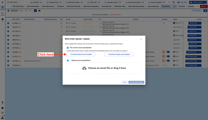Viewport: 208px width, 120px height.
Task: Select the Schedule Event quick filter tab
Action: tap(55, 2)
